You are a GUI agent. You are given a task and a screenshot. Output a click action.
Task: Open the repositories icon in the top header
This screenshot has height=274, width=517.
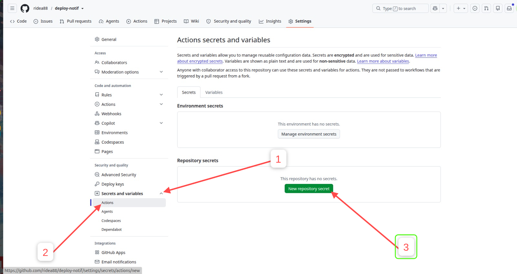coord(498,8)
